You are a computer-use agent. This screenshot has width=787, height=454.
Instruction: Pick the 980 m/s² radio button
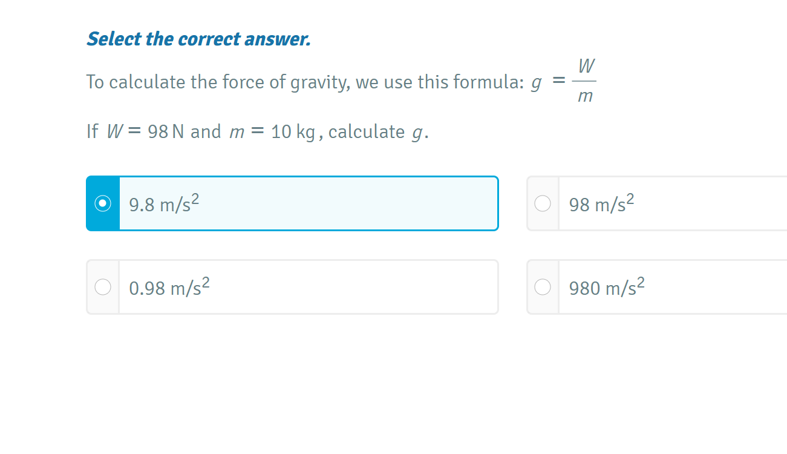coord(543,287)
